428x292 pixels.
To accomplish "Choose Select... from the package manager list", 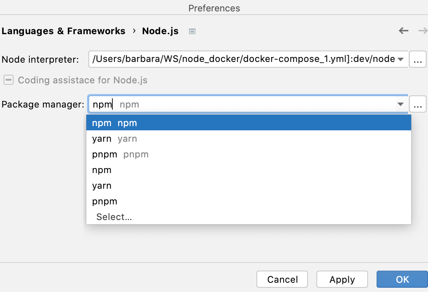I will [114, 217].
